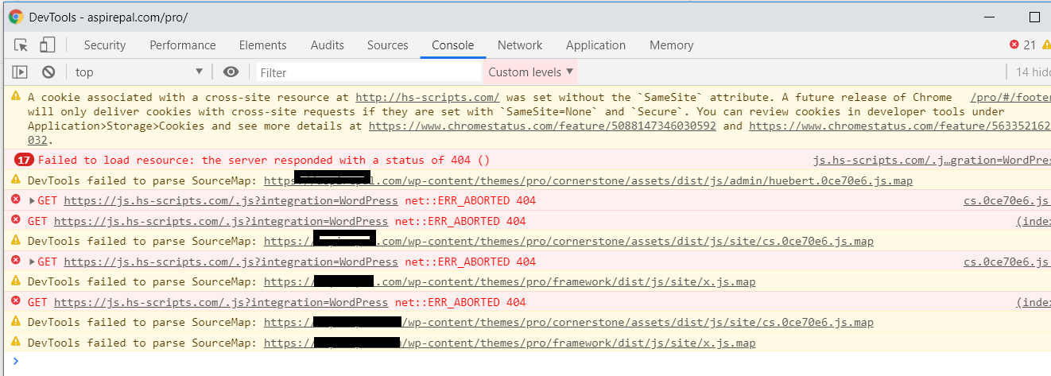Open the Security tab
The image size is (1051, 376).
pyautogui.click(x=105, y=45)
